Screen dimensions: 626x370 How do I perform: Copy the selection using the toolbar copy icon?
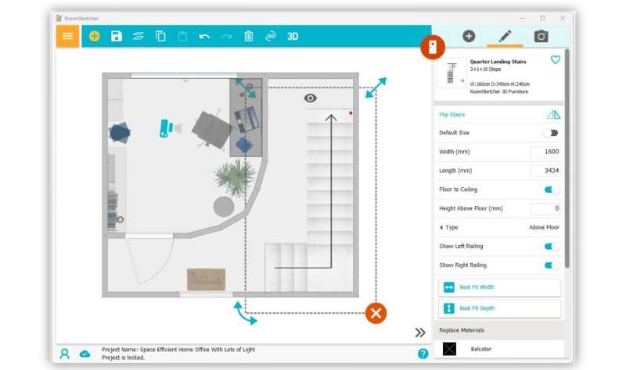[x=160, y=36]
